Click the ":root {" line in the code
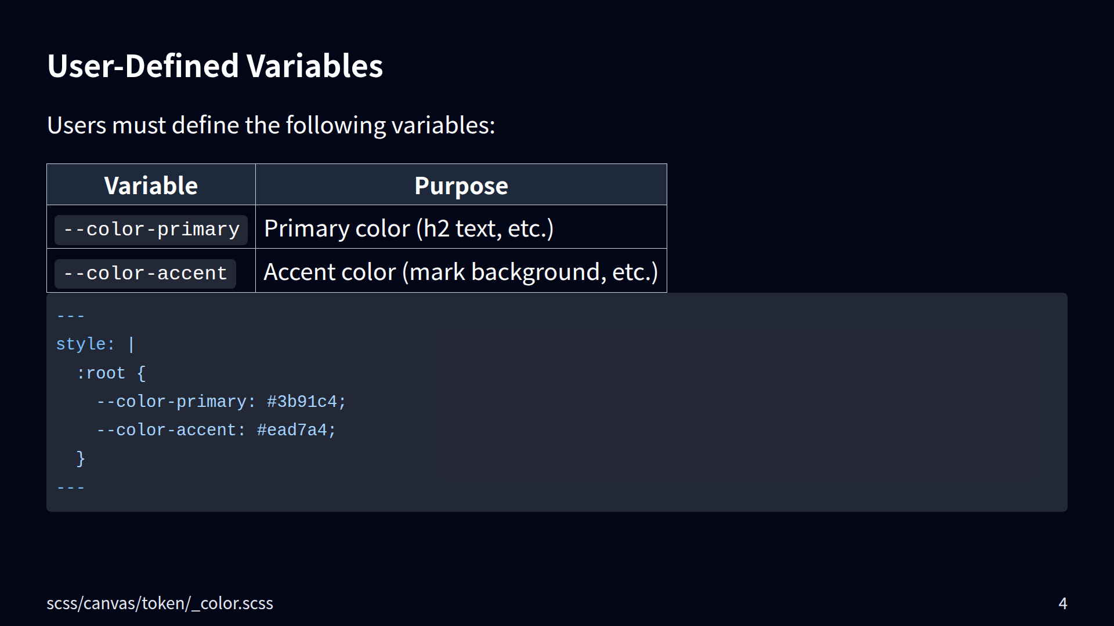 tap(111, 373)
